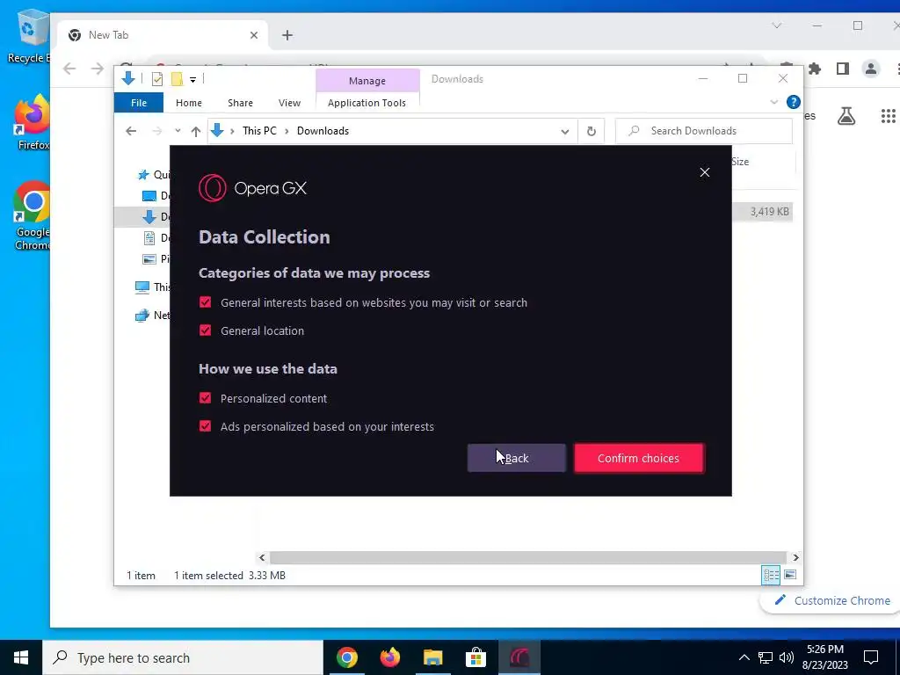Click Chrome back arrow button
Image resolution: width=900 pixels, height=675 pixels.
pyautogui.click(x=69, y=69)
